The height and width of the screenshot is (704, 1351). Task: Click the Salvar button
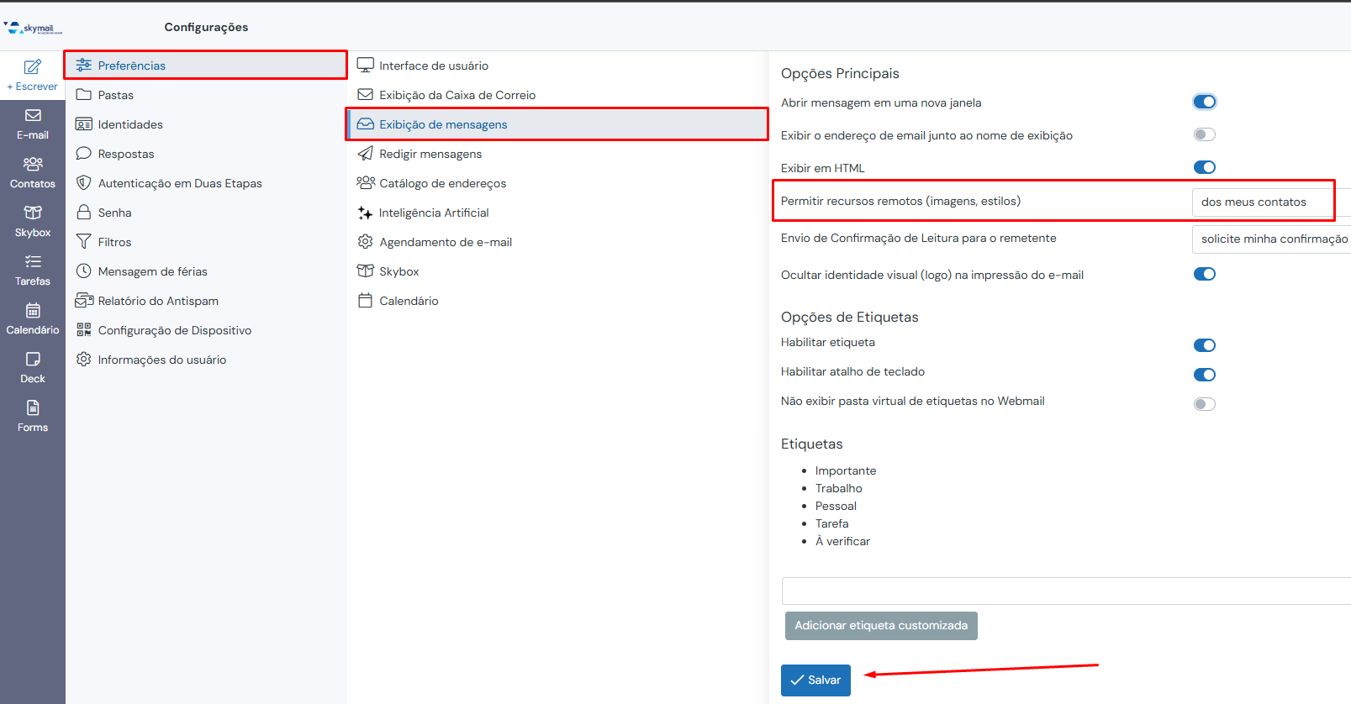pyautogui.click(x=815, y=680)
